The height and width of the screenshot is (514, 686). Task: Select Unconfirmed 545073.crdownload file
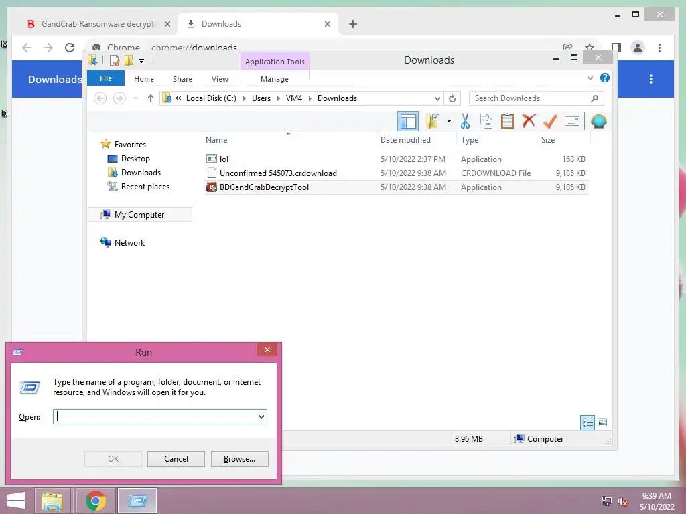(x=395, y=173)
